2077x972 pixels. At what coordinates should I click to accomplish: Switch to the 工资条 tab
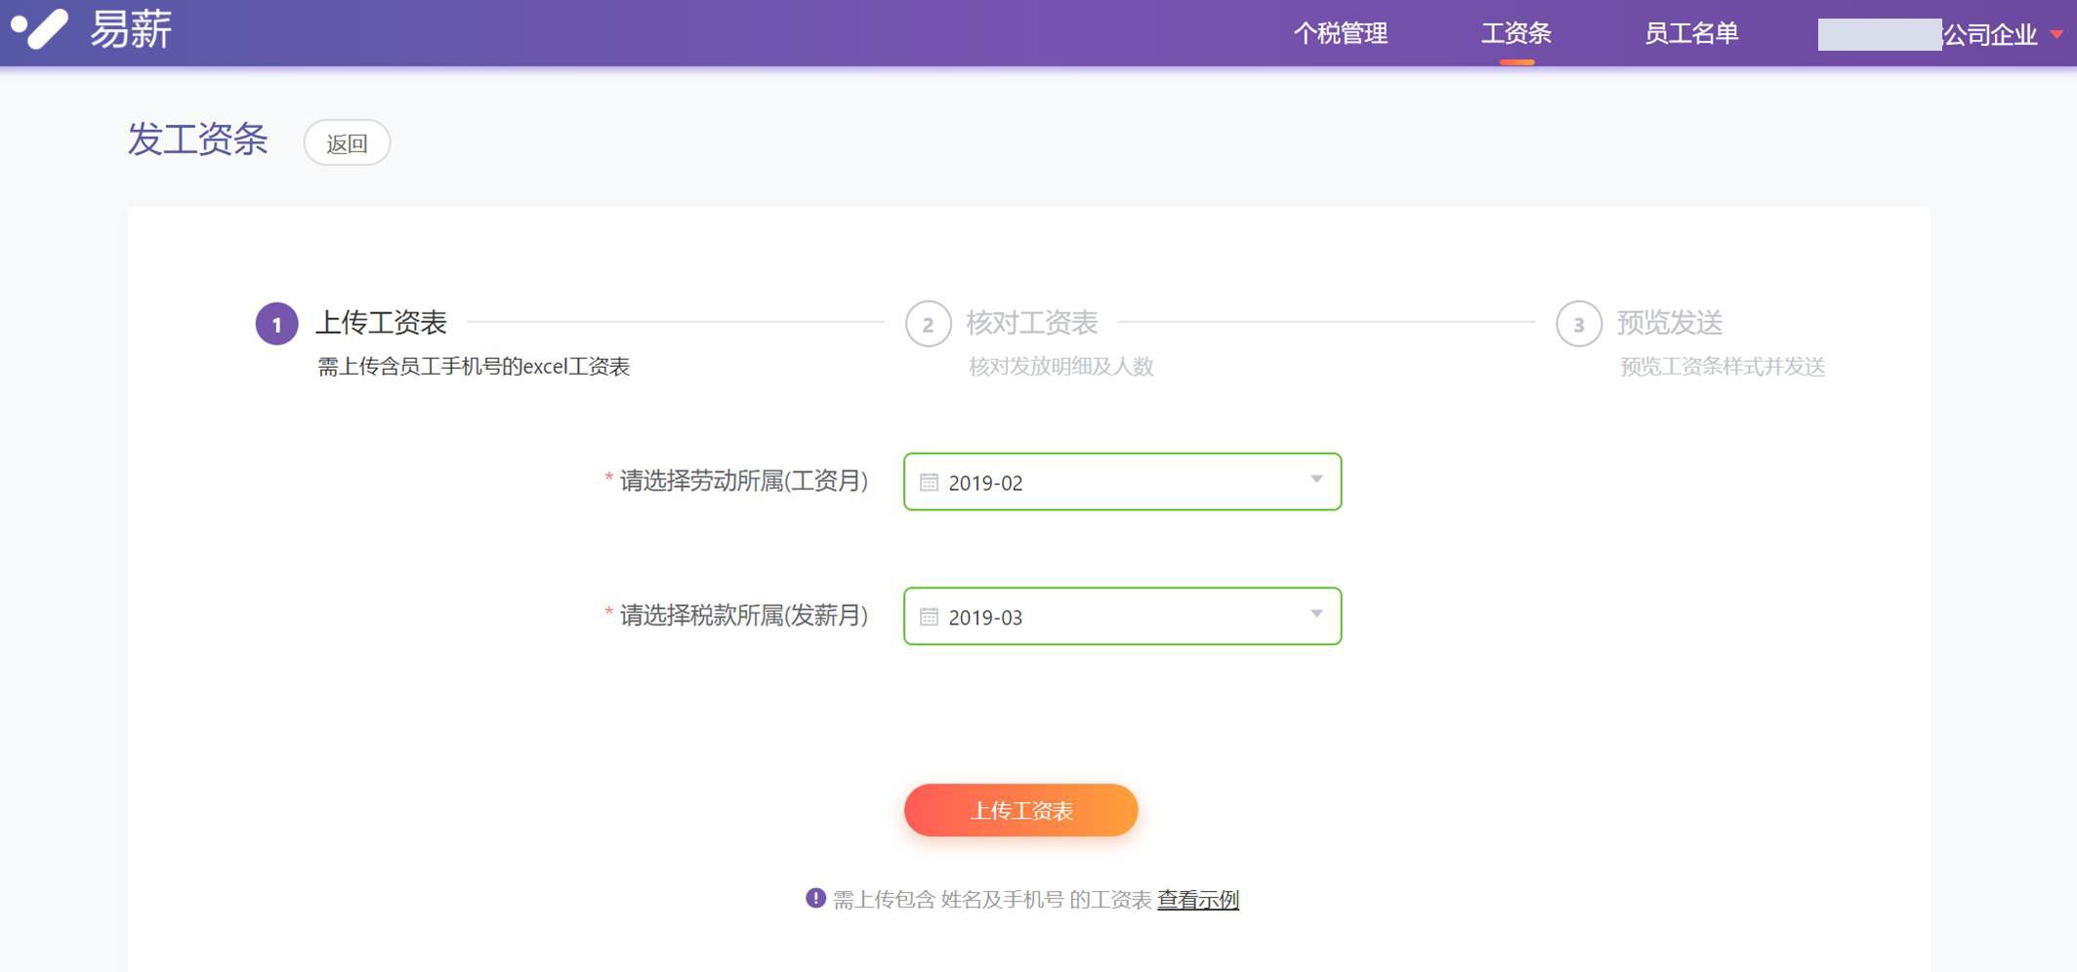point(1516,34)
